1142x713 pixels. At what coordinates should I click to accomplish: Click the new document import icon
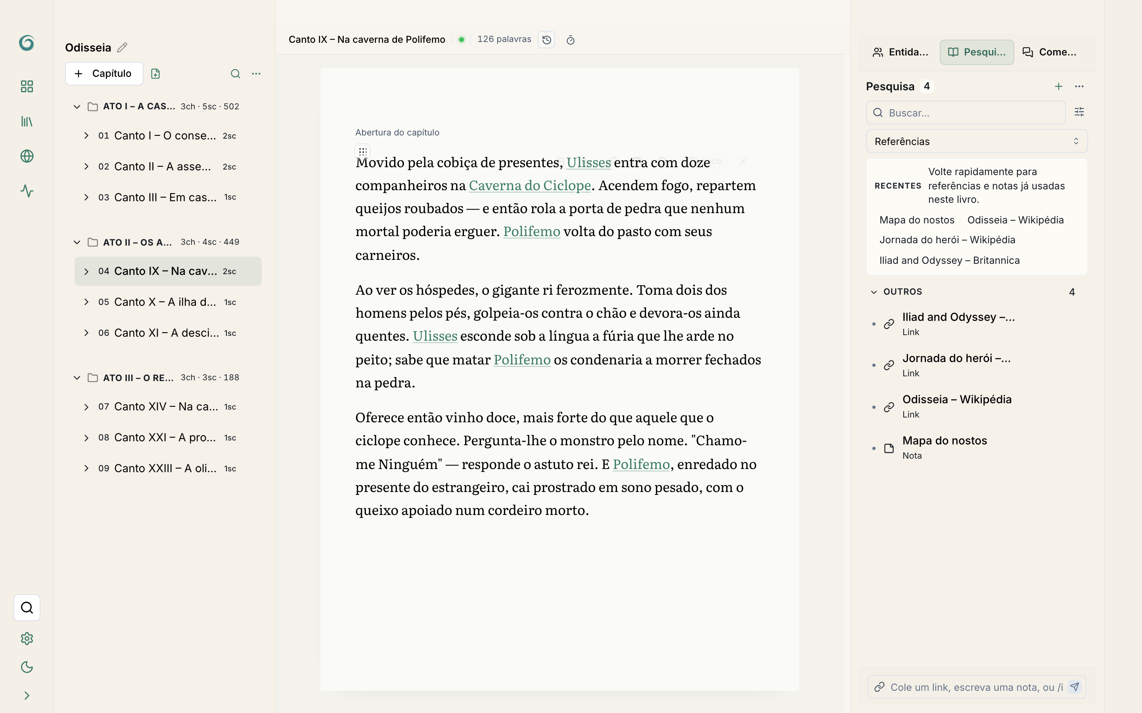click(155, 74)
